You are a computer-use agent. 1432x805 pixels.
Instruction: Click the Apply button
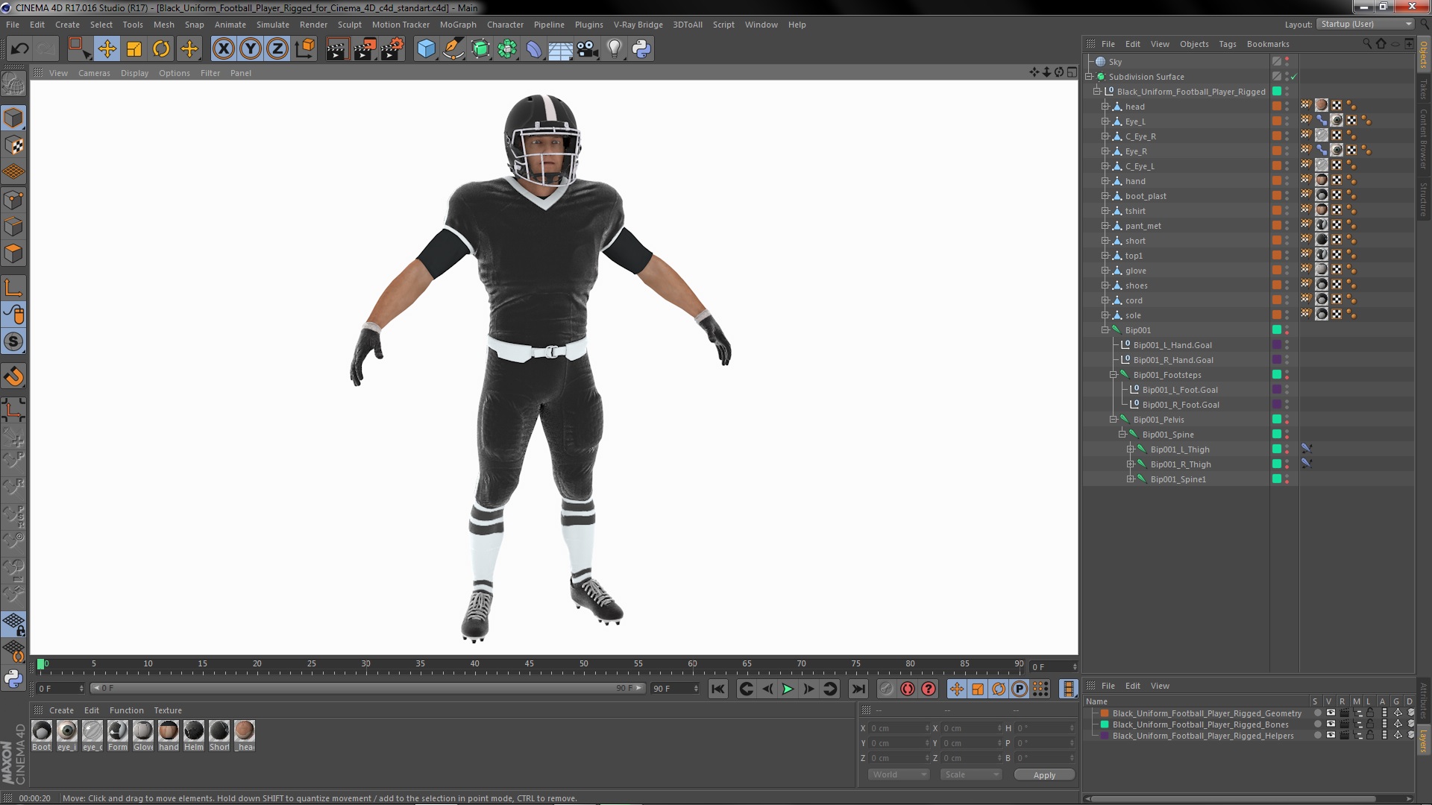(x=1044, y=775)
